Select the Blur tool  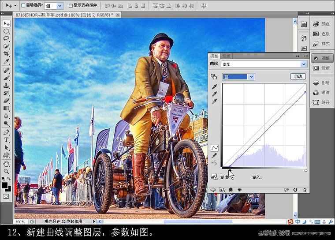tap(7, 116)
